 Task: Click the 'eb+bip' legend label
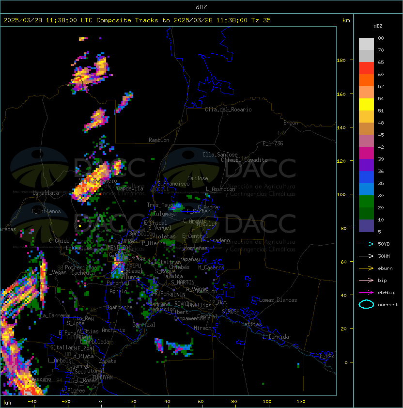click(387, 293)
